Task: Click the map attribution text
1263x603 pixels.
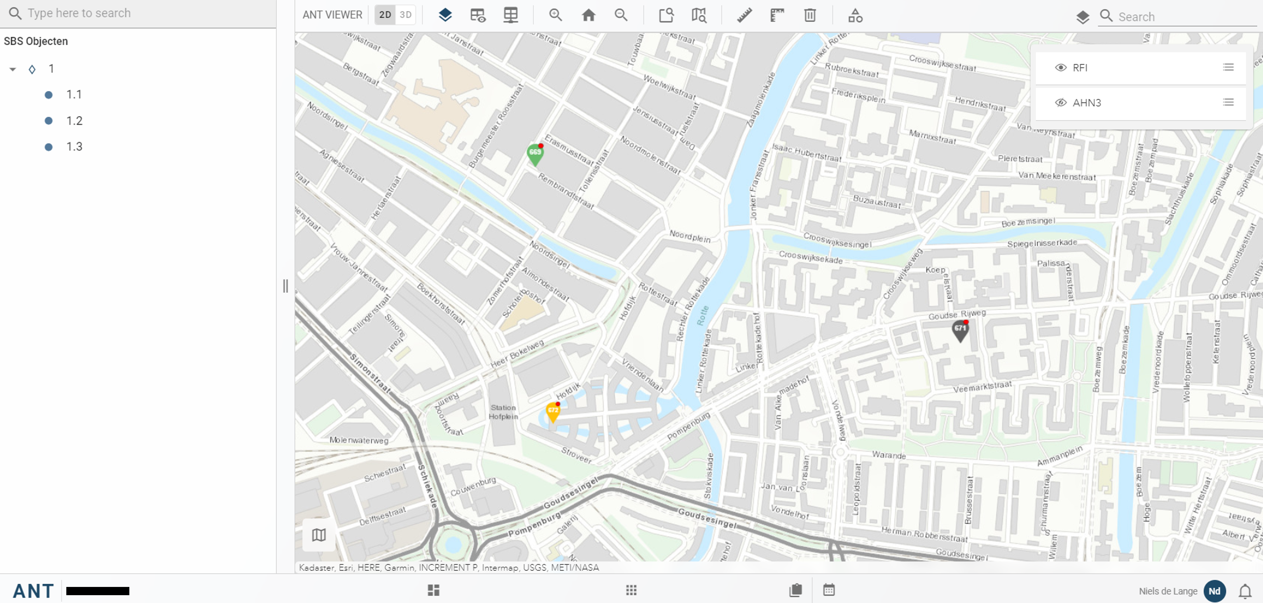Action: coord(449,567)
